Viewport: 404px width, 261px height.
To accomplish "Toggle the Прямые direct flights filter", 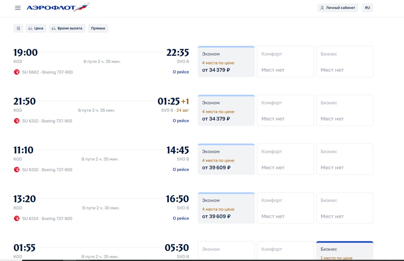I will pyautogui.click(x=98, y=28).
